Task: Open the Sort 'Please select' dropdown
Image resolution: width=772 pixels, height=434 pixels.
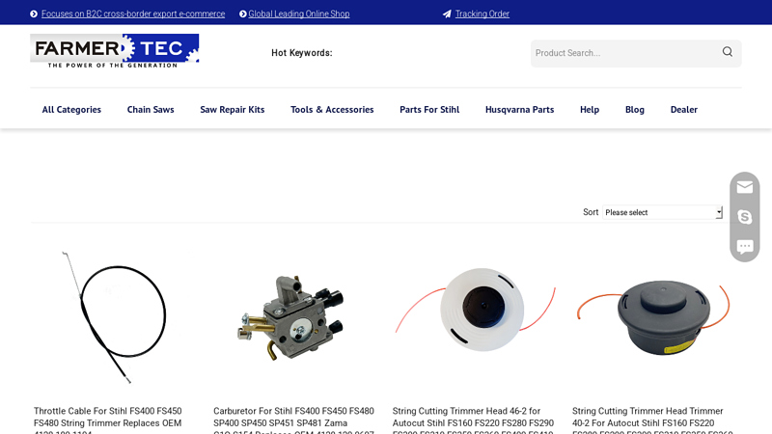Action: click(662, 212)
